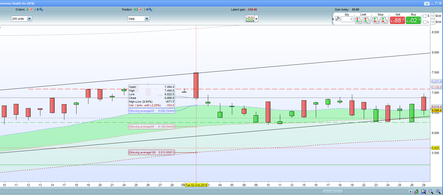Click the add indicator chart icon
Image resolution: width=443 pixels, height=195 pixels.
(250, 19)
